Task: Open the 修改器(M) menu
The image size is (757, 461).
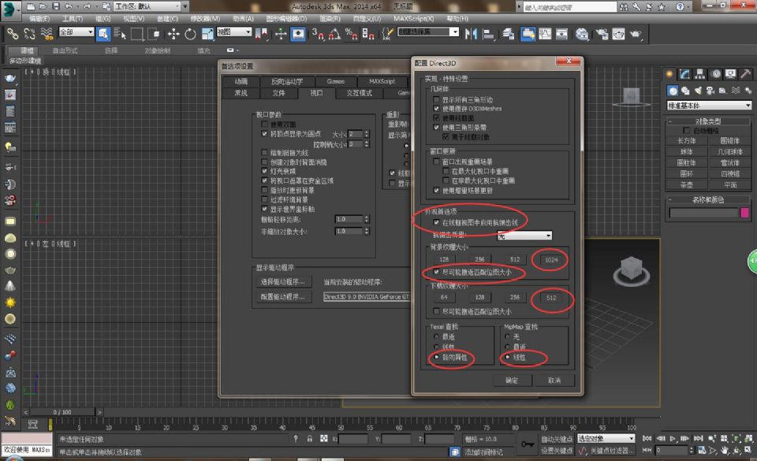Action: (x=205, y=19)
